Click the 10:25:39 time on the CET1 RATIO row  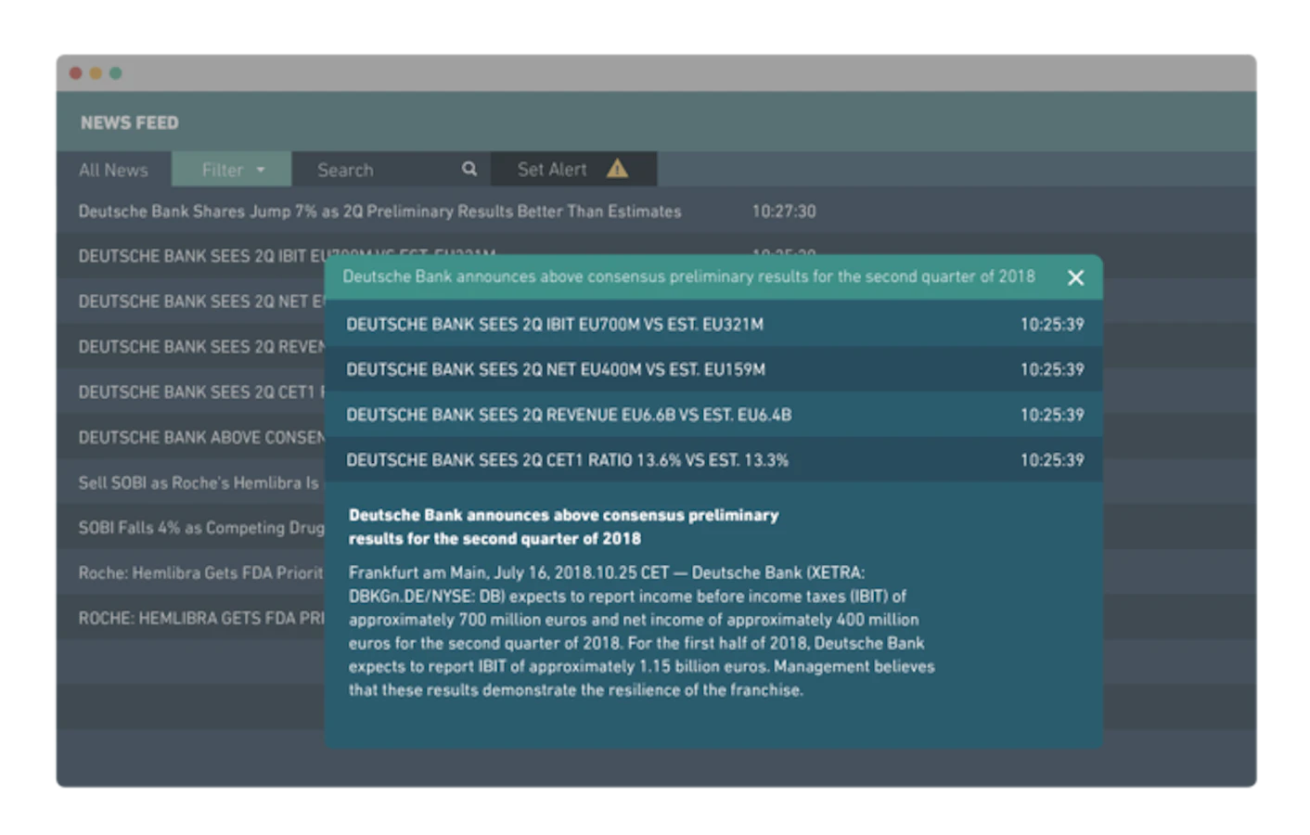click(x=1052, y=460)
